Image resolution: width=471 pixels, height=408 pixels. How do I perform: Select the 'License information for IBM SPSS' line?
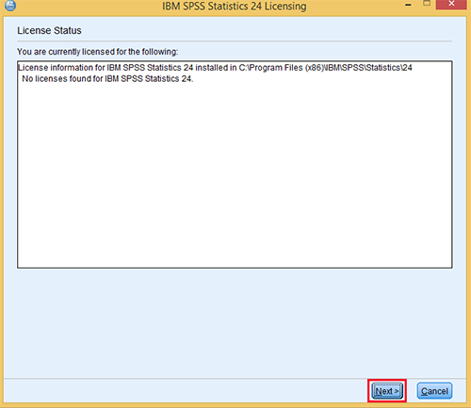click(215, 68)
